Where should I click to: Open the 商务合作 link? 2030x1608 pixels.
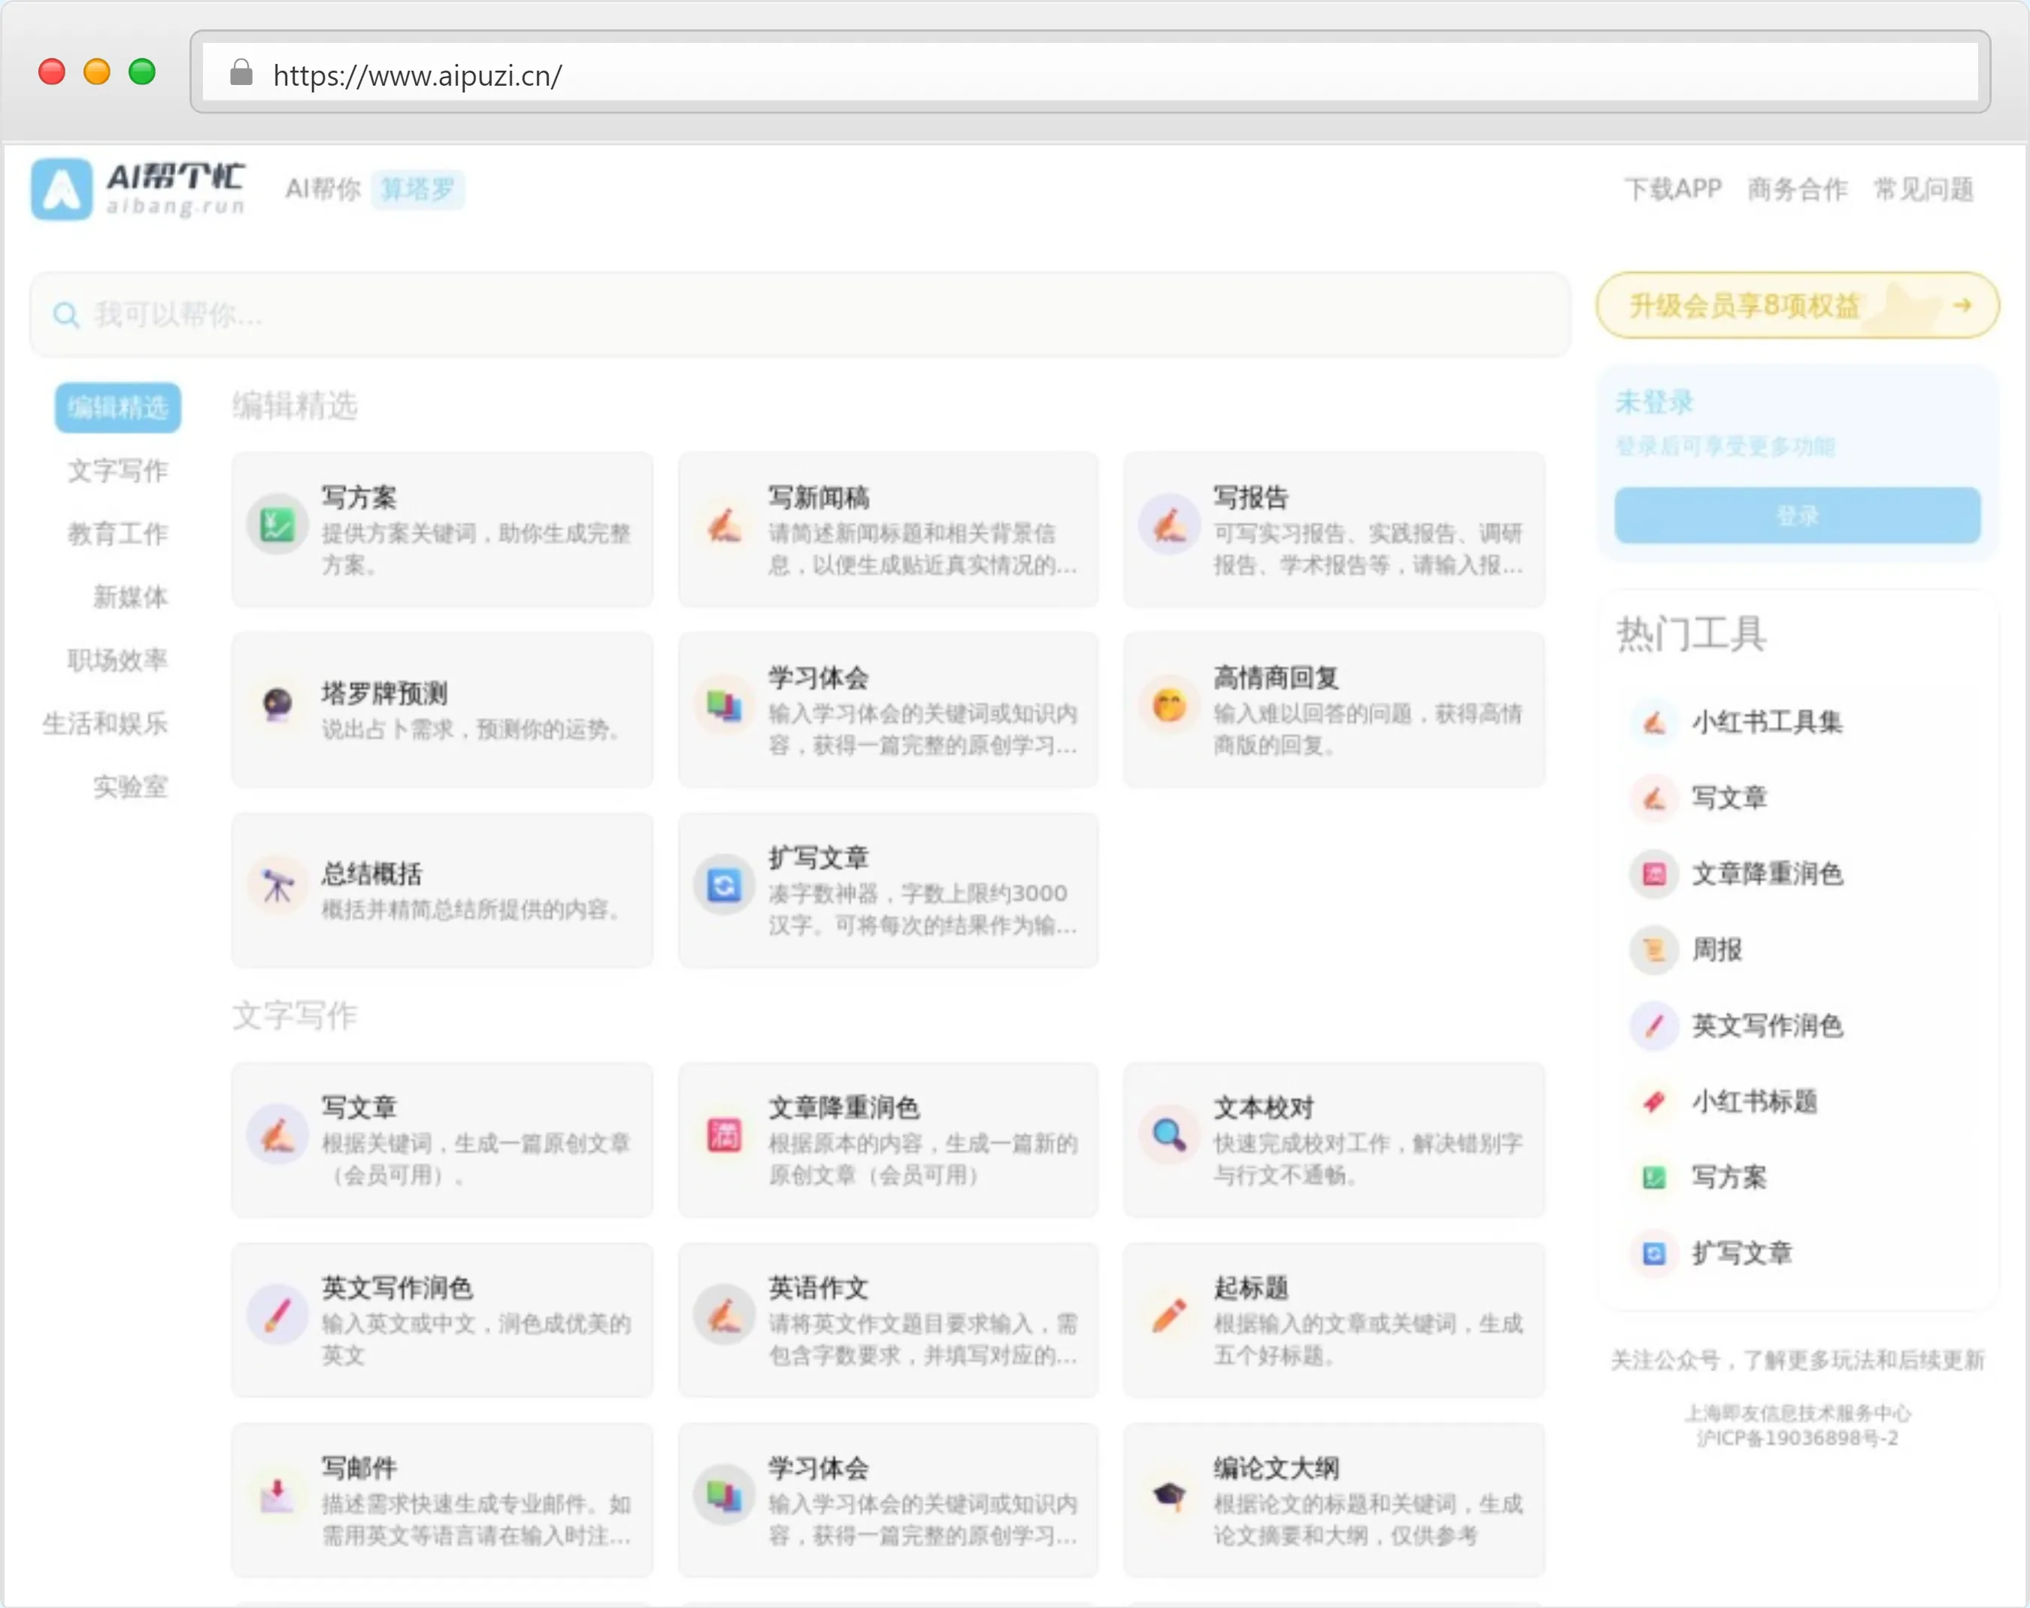click(x=1798, y=189)
